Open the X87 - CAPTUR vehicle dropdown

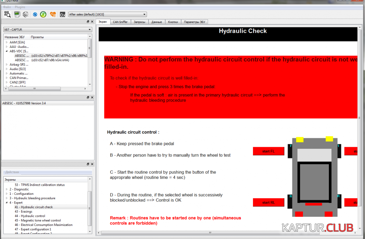coord(47,30)
